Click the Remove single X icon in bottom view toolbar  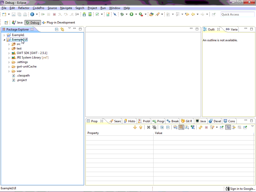pyautogui.click(x=148, y=127)
